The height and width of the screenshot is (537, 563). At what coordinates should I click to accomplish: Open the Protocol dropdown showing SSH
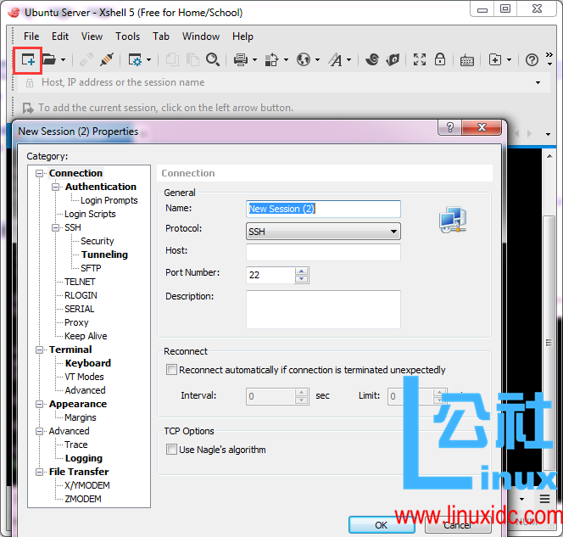pos(322,231)
